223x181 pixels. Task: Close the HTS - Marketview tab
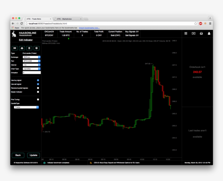81,19
